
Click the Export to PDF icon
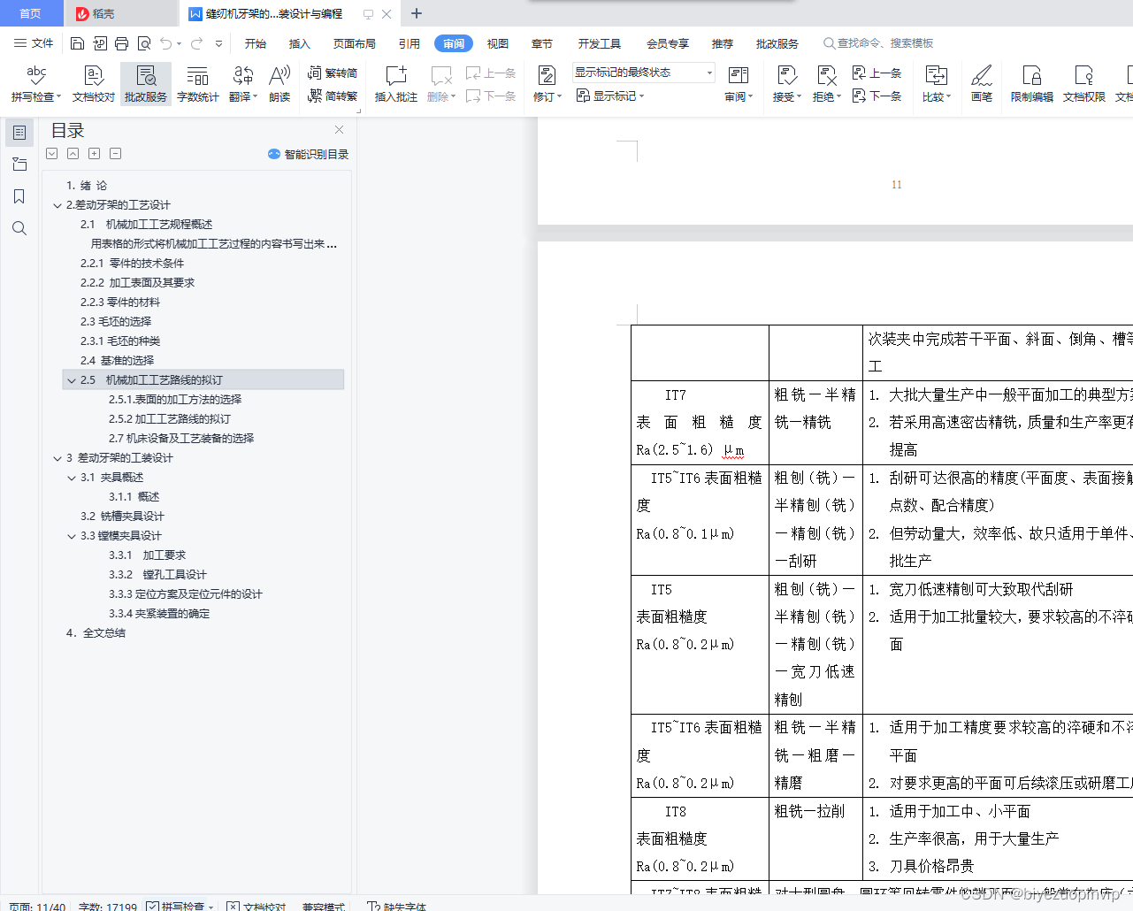100,43
